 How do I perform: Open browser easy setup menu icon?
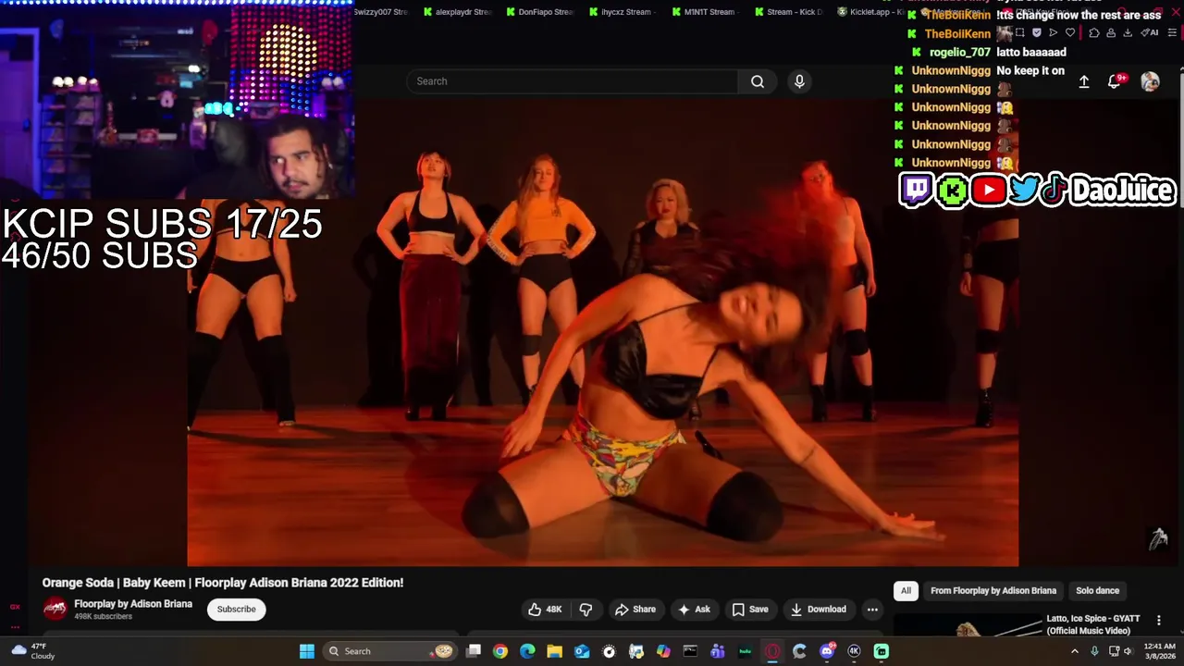1173,32
